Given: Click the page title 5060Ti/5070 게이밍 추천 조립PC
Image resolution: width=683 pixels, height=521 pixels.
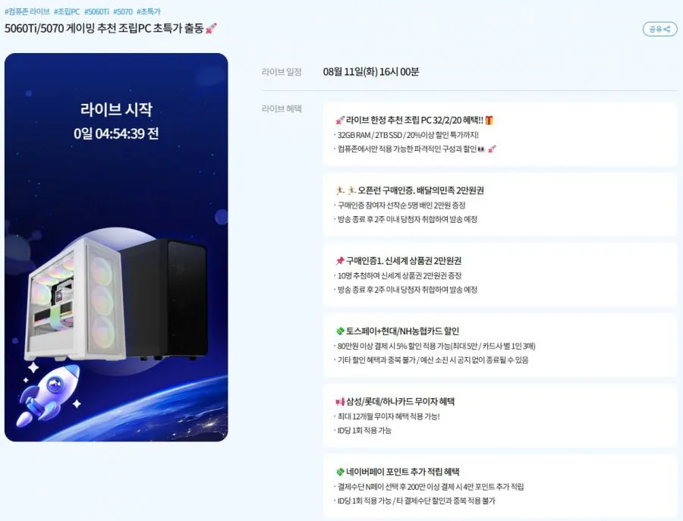Looking at the screenshot, I should pyautogui.click(x=104, y=29).
